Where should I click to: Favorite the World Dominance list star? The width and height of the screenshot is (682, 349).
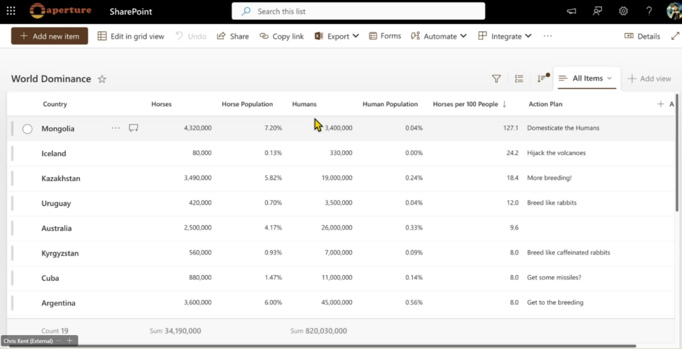102,79
